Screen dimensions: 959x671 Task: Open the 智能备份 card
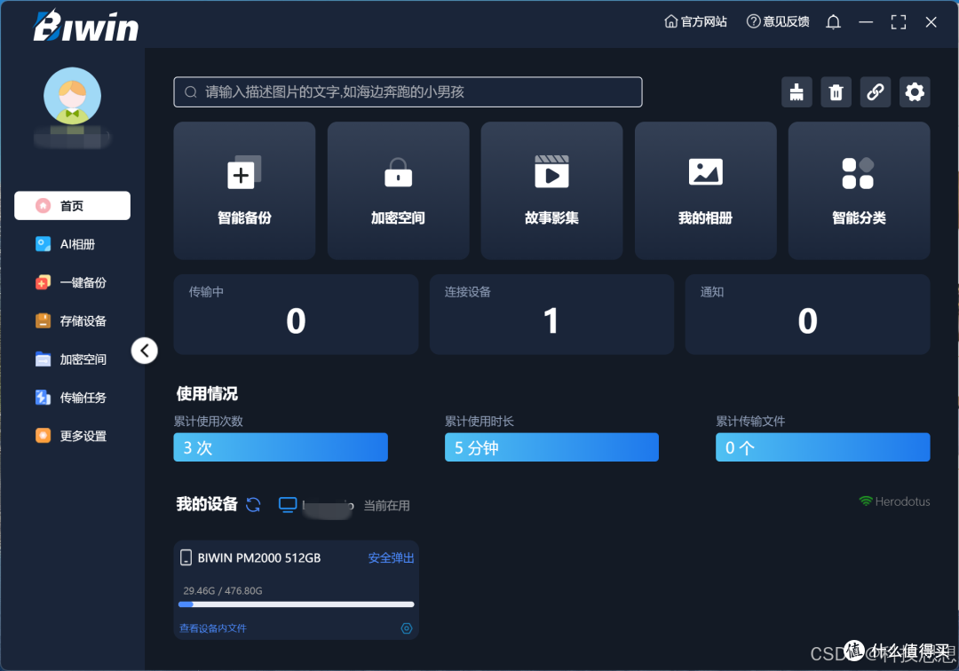[245, 191]
